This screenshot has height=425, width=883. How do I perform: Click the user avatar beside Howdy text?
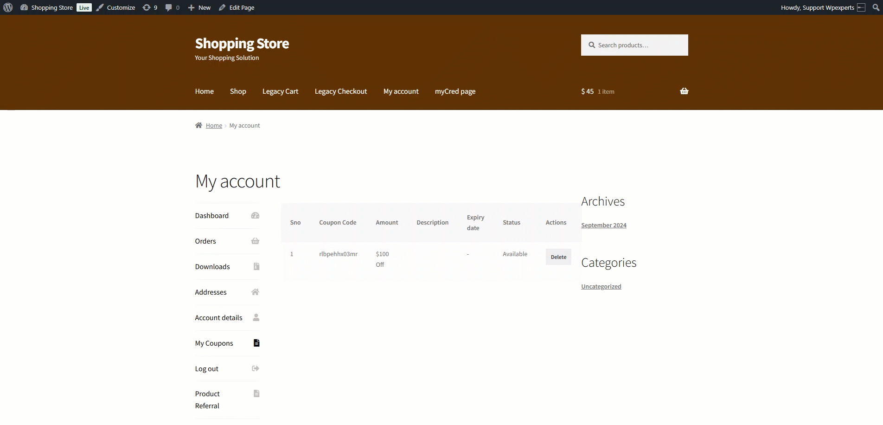861,7
